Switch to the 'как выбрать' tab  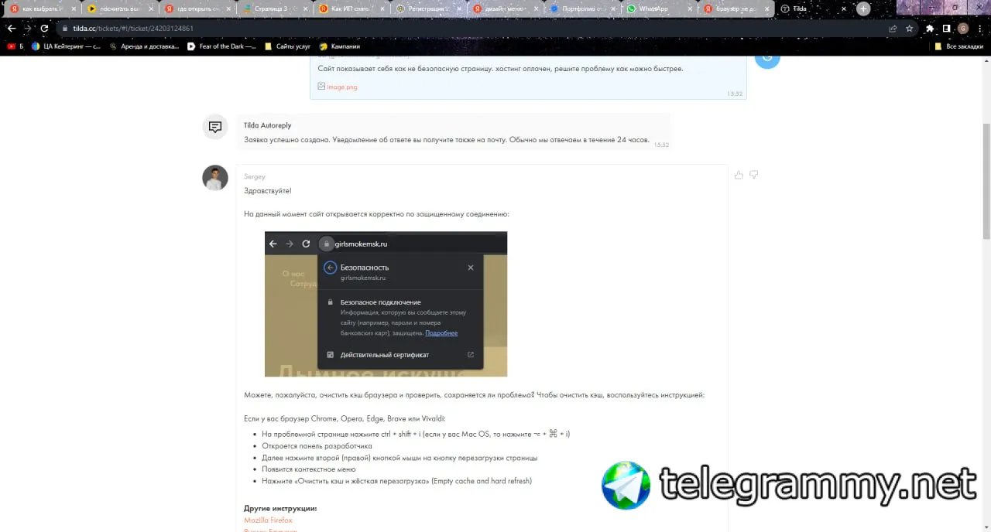click(x=43, y=9)
